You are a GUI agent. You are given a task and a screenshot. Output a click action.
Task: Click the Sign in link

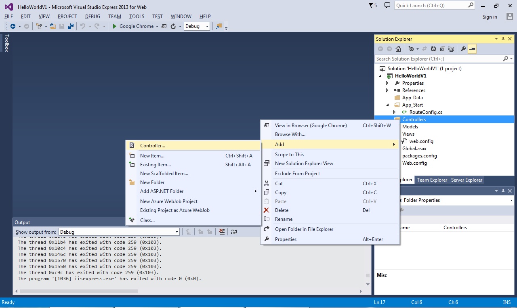[x=490, y=17]
